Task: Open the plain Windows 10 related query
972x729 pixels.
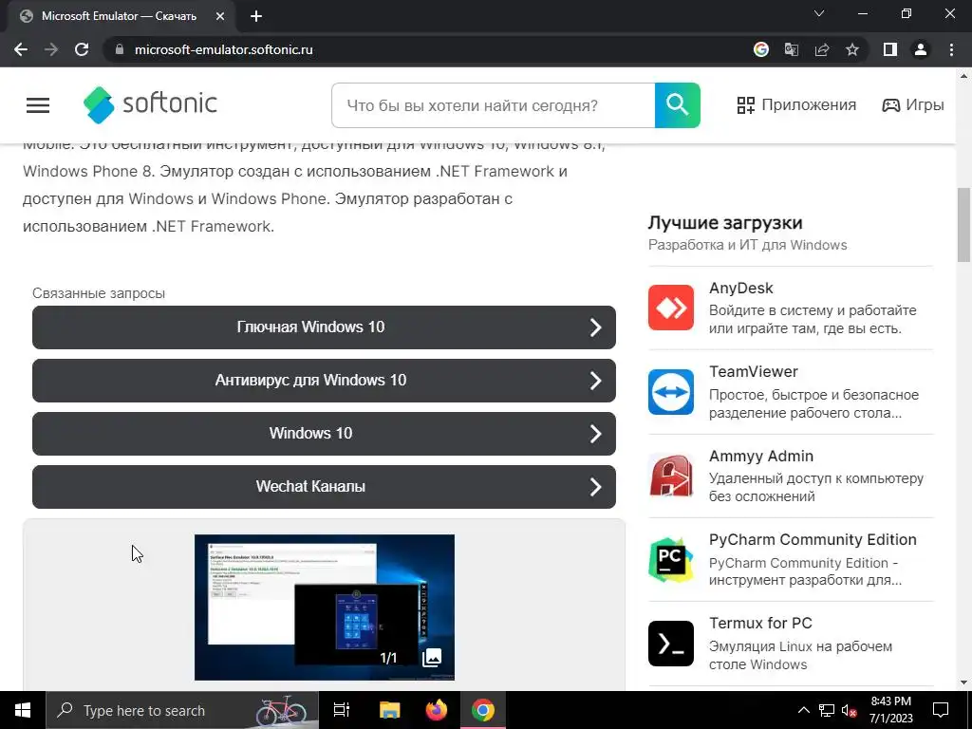Action: coord(324,434)
